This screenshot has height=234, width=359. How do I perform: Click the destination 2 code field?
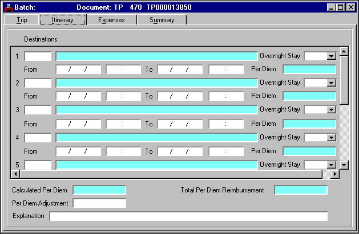38,83
